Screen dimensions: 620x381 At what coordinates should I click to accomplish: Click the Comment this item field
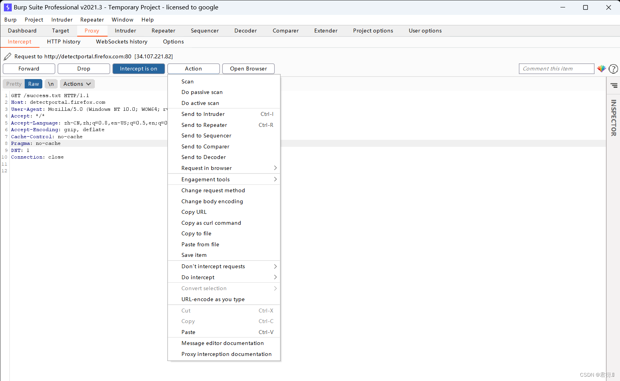557,69
